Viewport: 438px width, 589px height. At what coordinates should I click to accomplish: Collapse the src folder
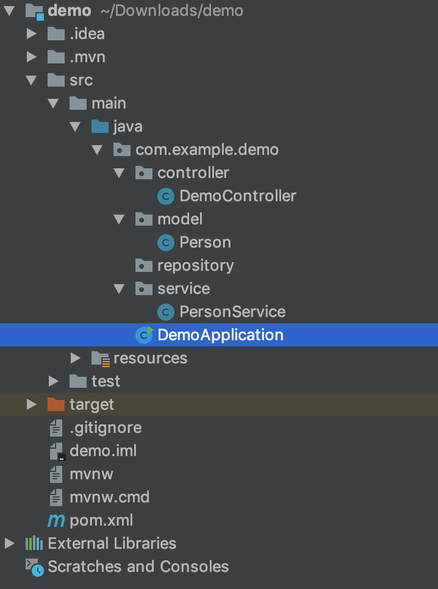(x=31, y=80)
